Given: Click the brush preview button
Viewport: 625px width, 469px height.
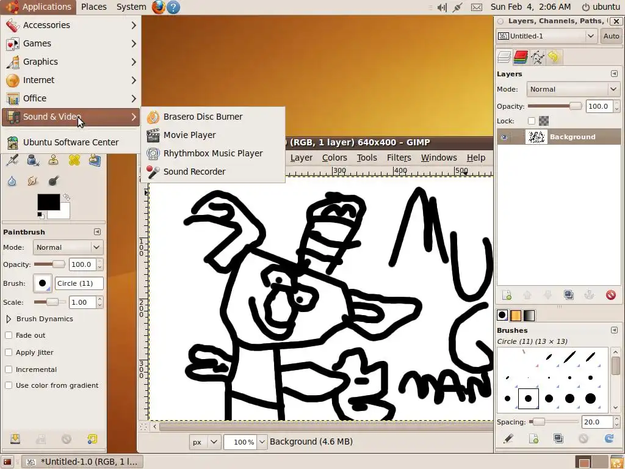Looking at the screenshot, I should tap(42, 283).
